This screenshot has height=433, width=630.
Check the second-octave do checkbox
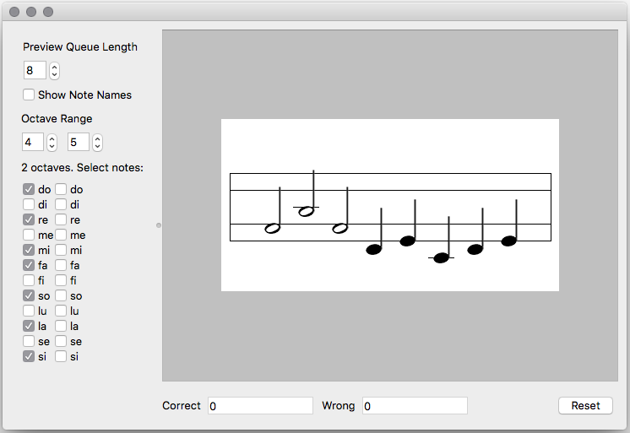(61, 189)
